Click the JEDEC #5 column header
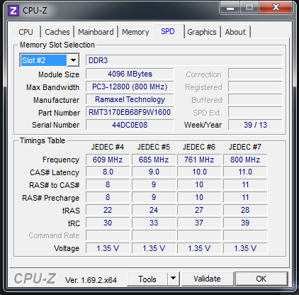 [154, 147]
